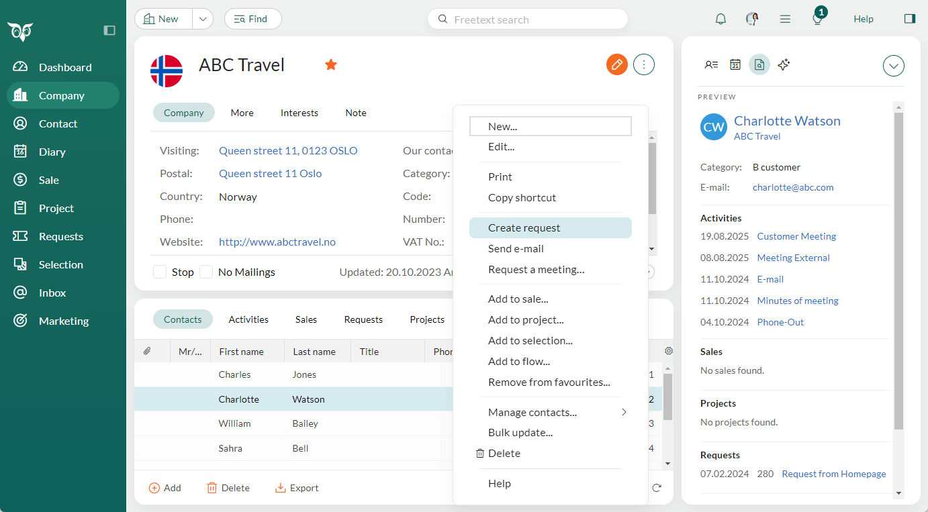Enable the Stop checkbox
Screen dimensions: 928x512
point(160,272)
